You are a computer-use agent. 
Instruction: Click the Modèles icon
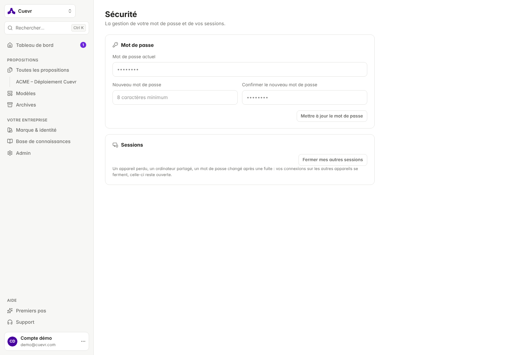[10, 93]
